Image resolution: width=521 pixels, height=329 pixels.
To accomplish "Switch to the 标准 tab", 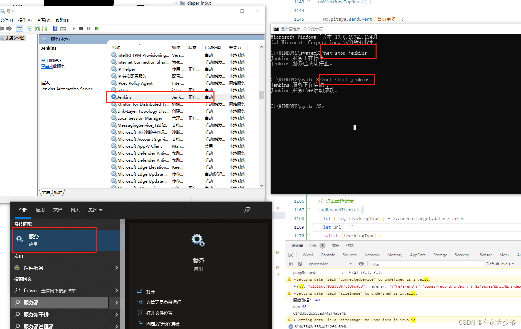I will click(58, 193).
